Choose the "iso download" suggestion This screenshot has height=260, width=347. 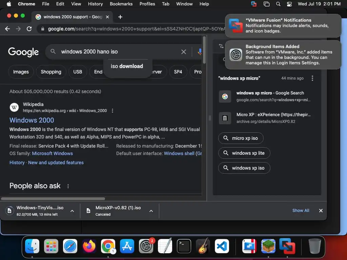coord(127,66)
